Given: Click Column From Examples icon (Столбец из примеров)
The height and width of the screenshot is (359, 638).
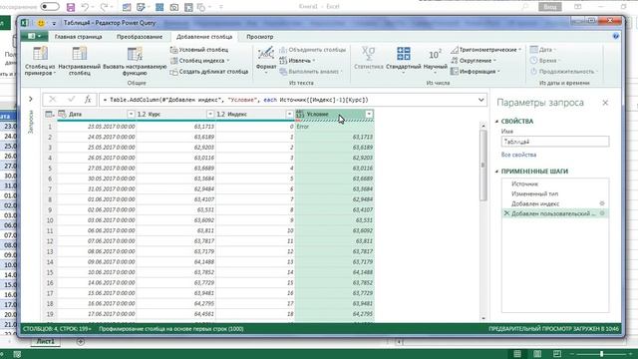Looking at the screenshot, I should point(40,54).
